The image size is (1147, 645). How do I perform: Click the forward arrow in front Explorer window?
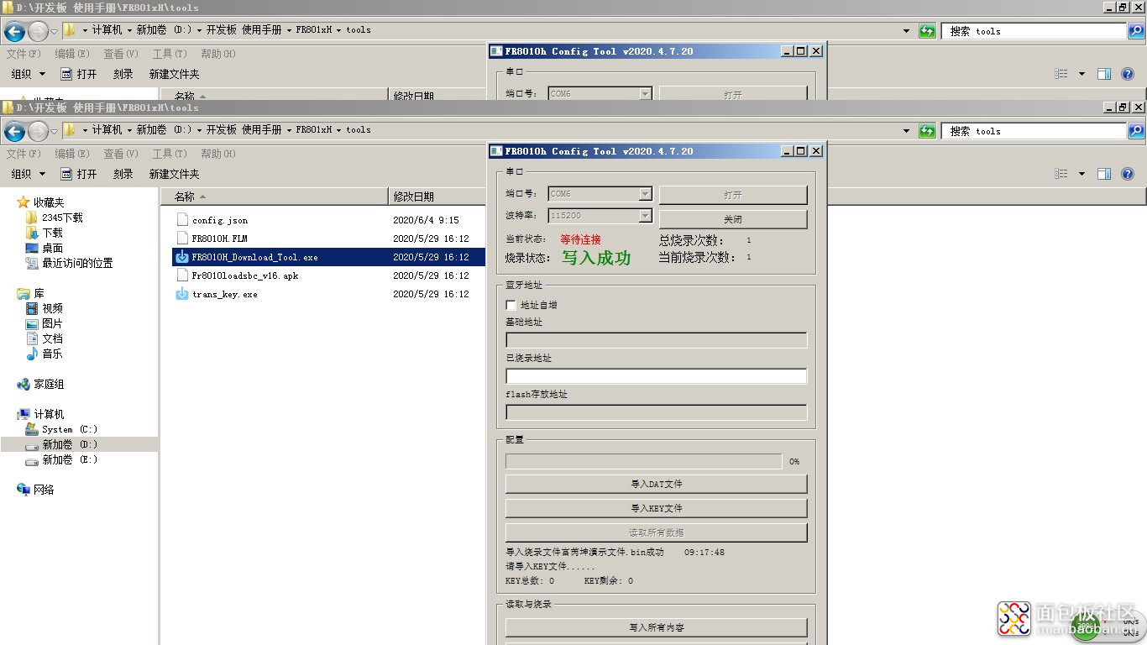(38, 131)
